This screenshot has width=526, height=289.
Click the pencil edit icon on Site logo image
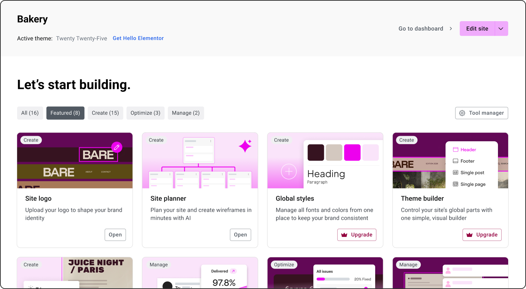coord(117,147)
